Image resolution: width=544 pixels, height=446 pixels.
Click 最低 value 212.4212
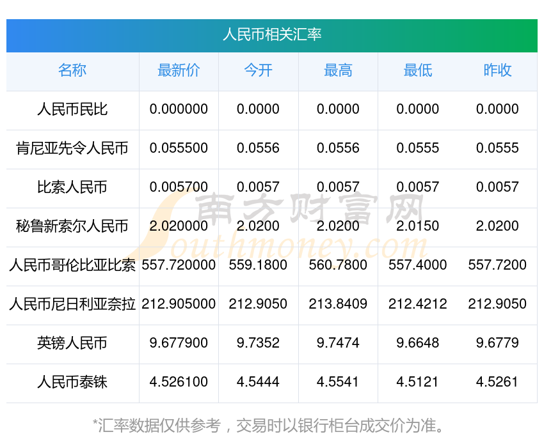[418, 304]
